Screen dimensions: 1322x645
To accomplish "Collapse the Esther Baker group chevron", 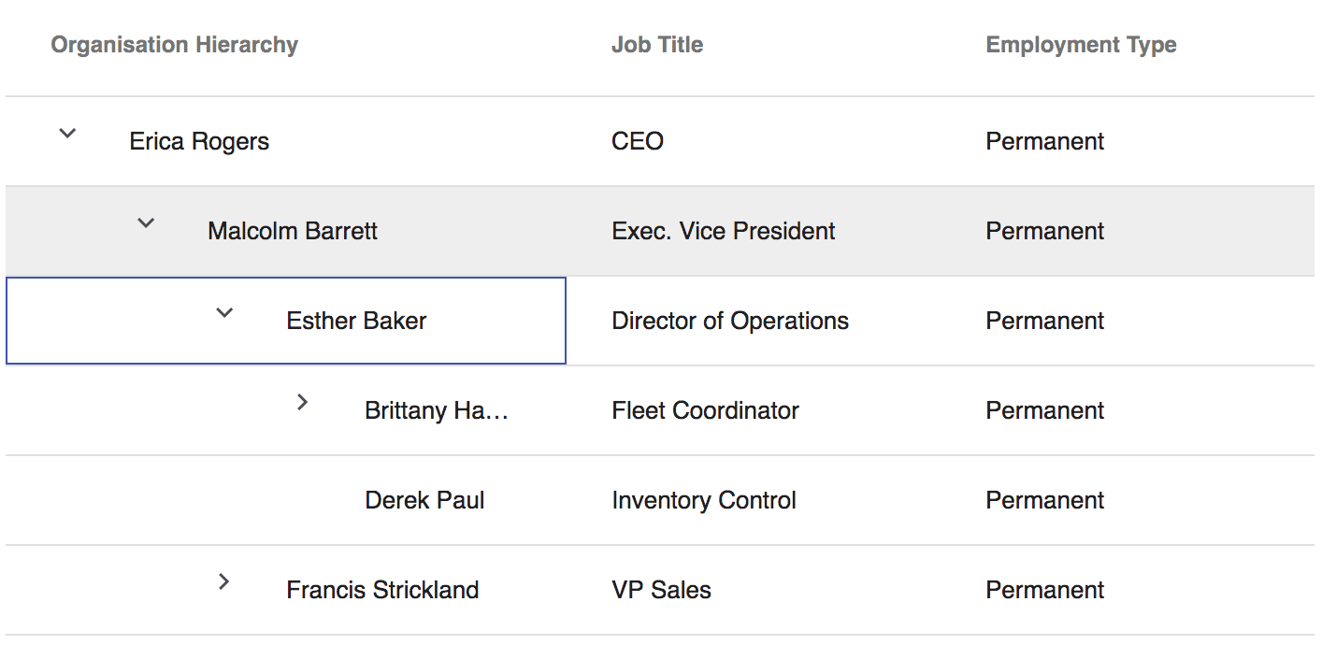I will [x=224, y=313].
